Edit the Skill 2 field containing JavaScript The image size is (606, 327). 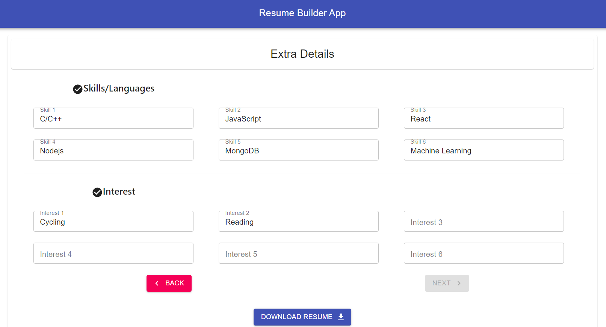click(x=299, y=118)
